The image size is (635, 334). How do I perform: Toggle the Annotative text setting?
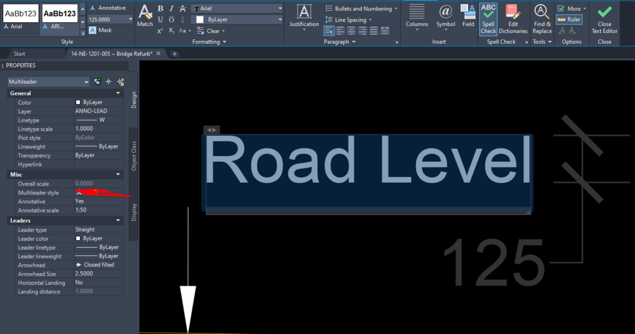coord(107,8)
